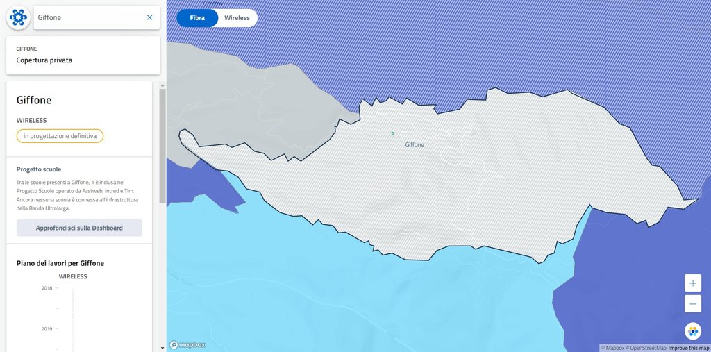Click the sidebar scroll down arrow

coord(162,348)
